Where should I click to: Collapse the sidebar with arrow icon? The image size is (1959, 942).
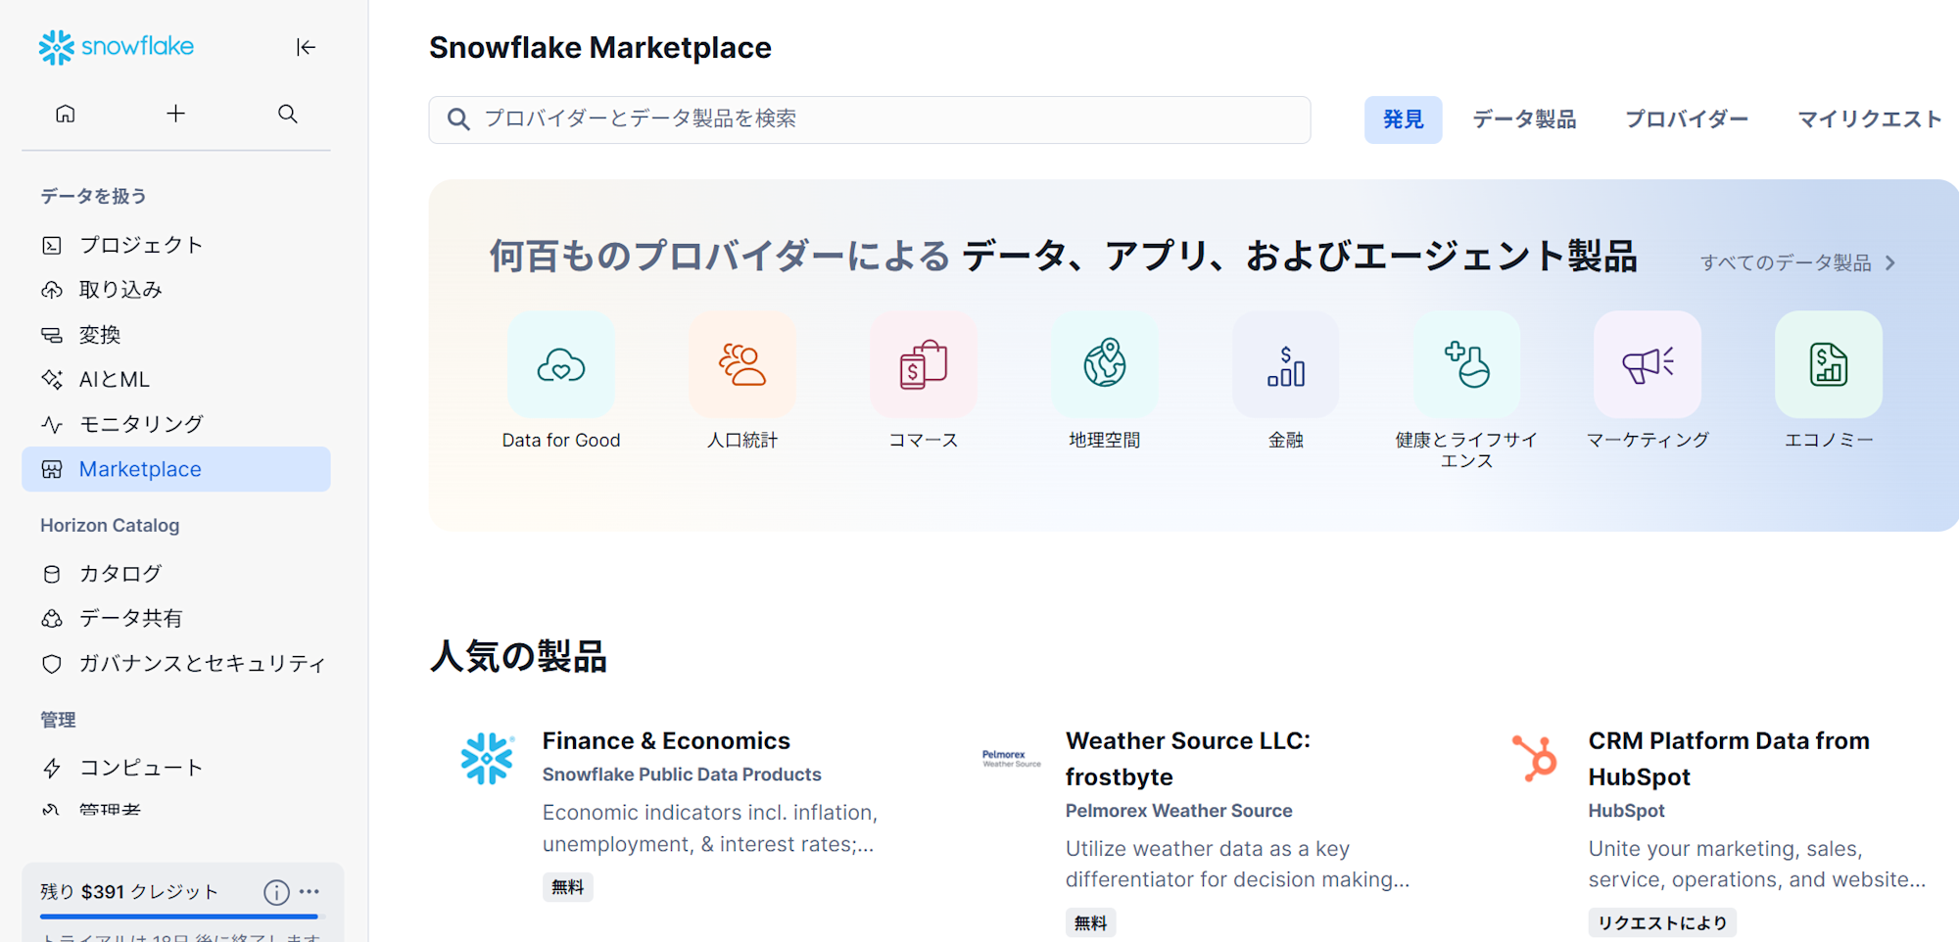(306, 47)
